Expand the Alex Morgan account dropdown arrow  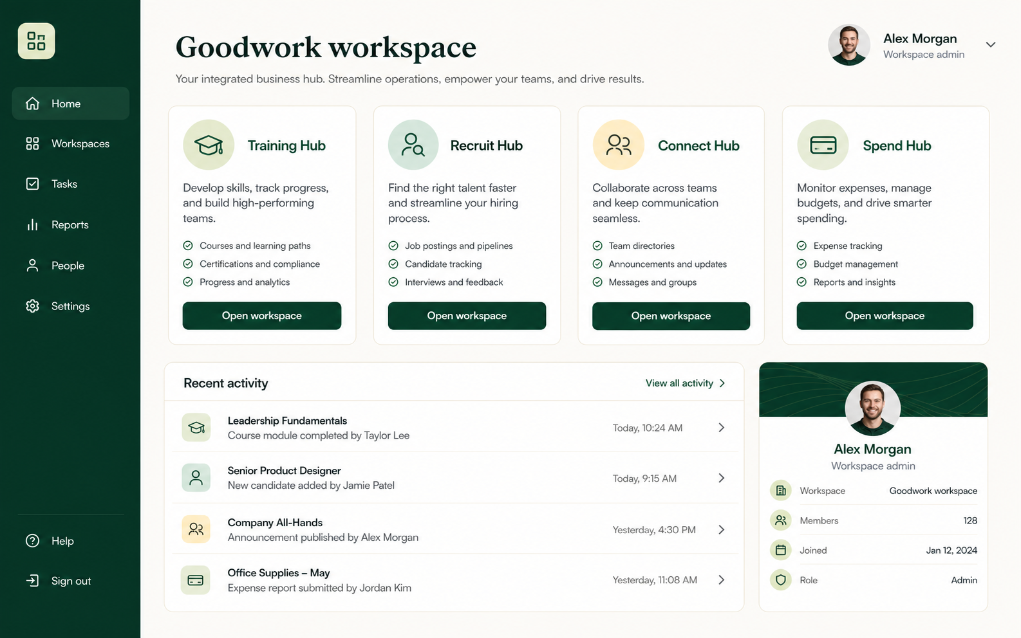[x=991, y=44]
